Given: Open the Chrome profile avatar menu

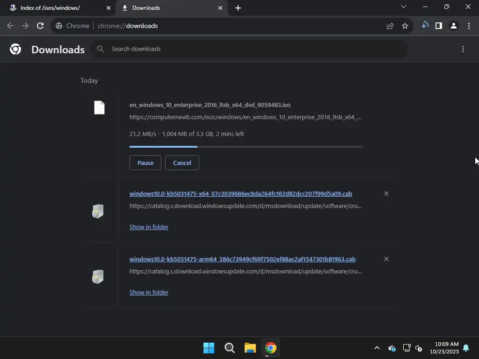Looking at the screenshot, I should point(454,26).
